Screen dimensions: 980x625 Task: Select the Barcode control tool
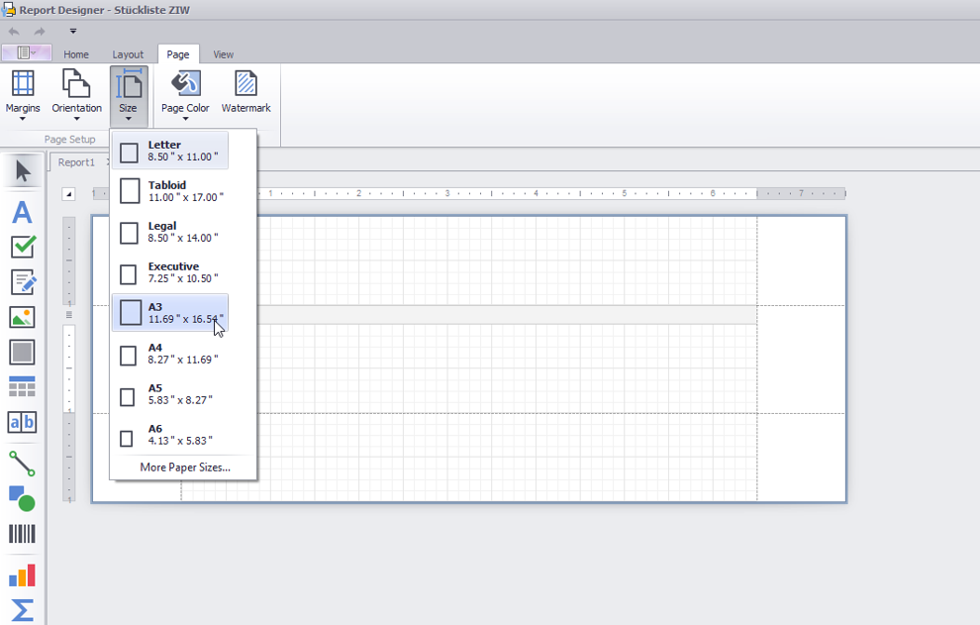click(x=22, y=535)
